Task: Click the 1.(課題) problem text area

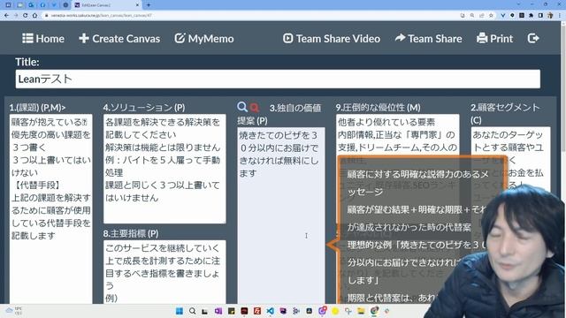Action: (51, 209)
